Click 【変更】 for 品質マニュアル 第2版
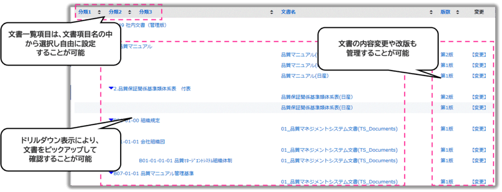 (x=479, y=55)
